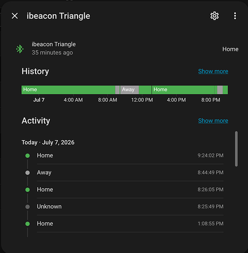The image size is (248, 253).
Task: Open Show more link for History
Action: (x=213, y=71)
